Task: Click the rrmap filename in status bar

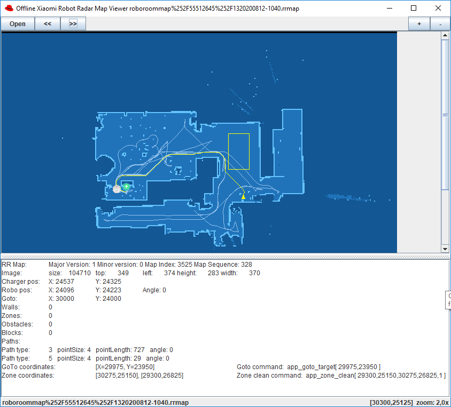Action: pos(95,403)
